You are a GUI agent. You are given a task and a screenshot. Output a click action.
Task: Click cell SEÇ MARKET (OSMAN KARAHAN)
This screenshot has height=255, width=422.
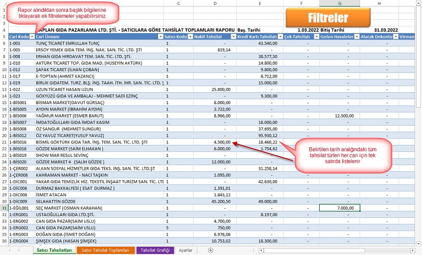[100, 208]
